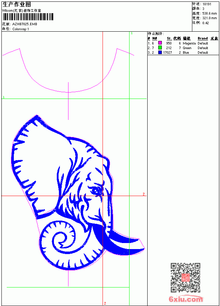Open the 6xiu.com watermark link
The width and height of the screenshot is (220, 306).
point(186,299)
